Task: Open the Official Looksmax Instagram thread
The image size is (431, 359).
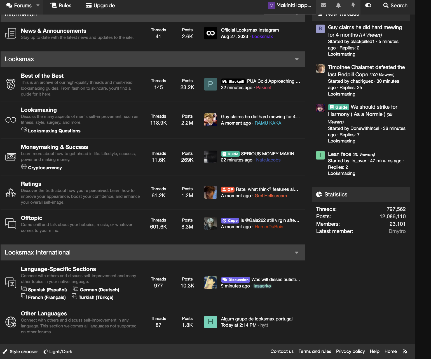Action: point(250,30)
